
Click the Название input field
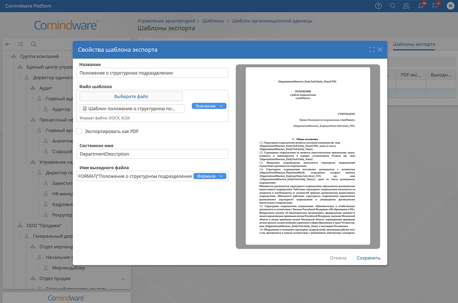click(x=152, y=73)
